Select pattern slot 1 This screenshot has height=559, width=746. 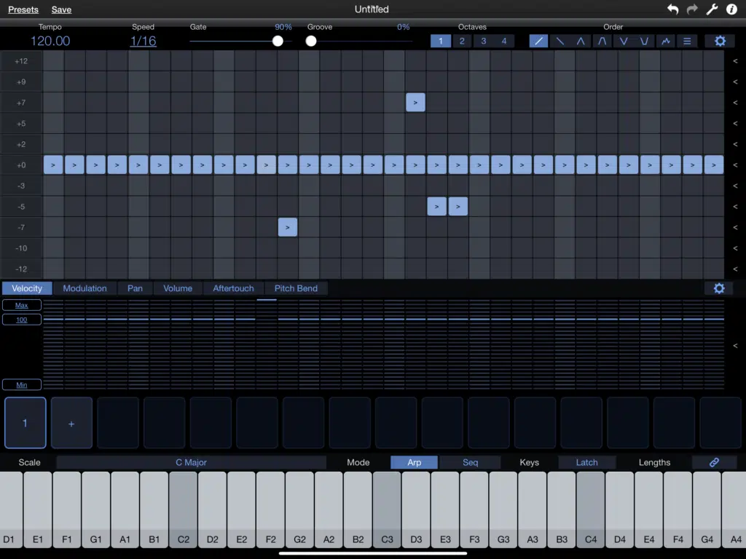click(x=25, y=423)
